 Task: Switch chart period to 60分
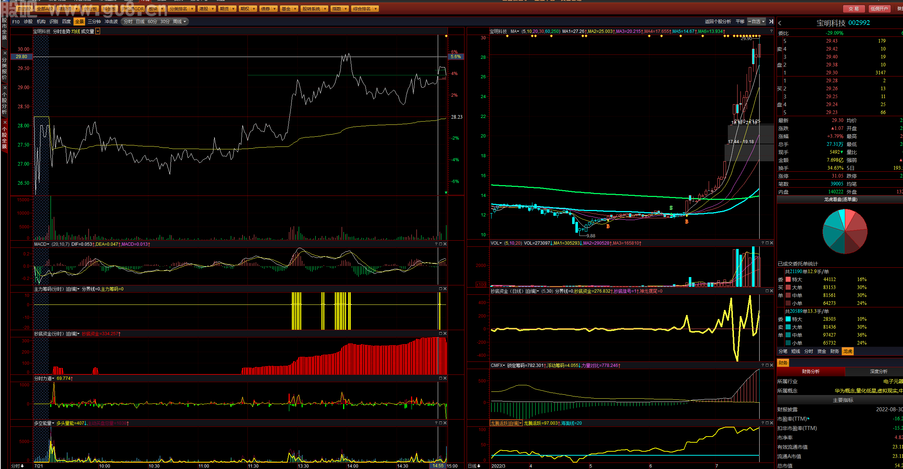click(152, 22)
